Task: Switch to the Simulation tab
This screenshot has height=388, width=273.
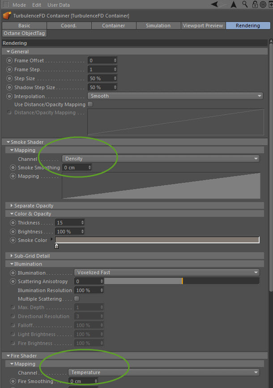Action: [x=158, y=26]
